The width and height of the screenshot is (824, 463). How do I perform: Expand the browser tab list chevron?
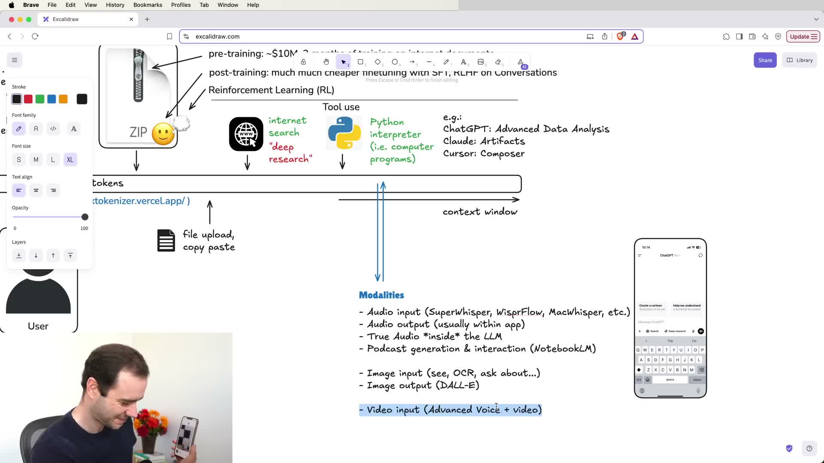pos(816,19)
